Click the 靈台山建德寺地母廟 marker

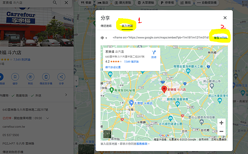(202, 122)
